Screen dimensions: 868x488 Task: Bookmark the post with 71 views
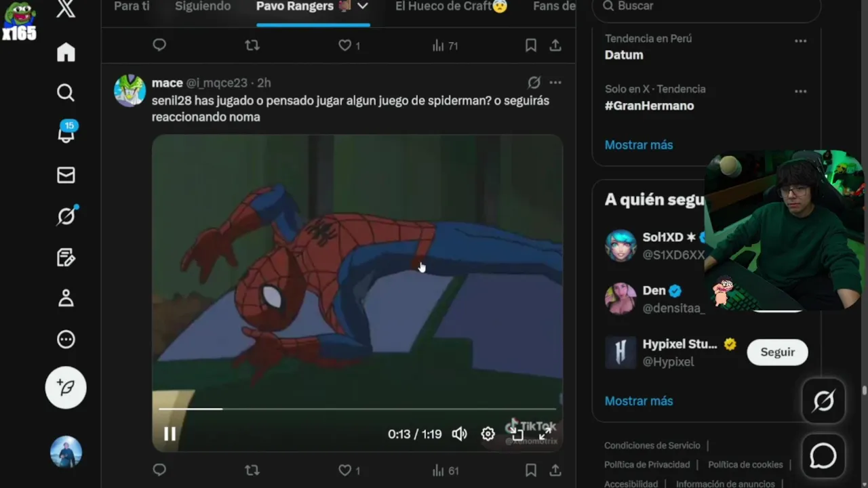click(x=531, y=45)
